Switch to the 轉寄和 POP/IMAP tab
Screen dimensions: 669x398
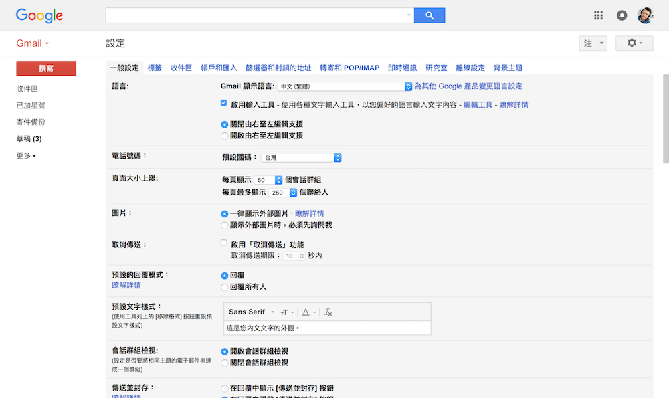[x=348, y=68]
